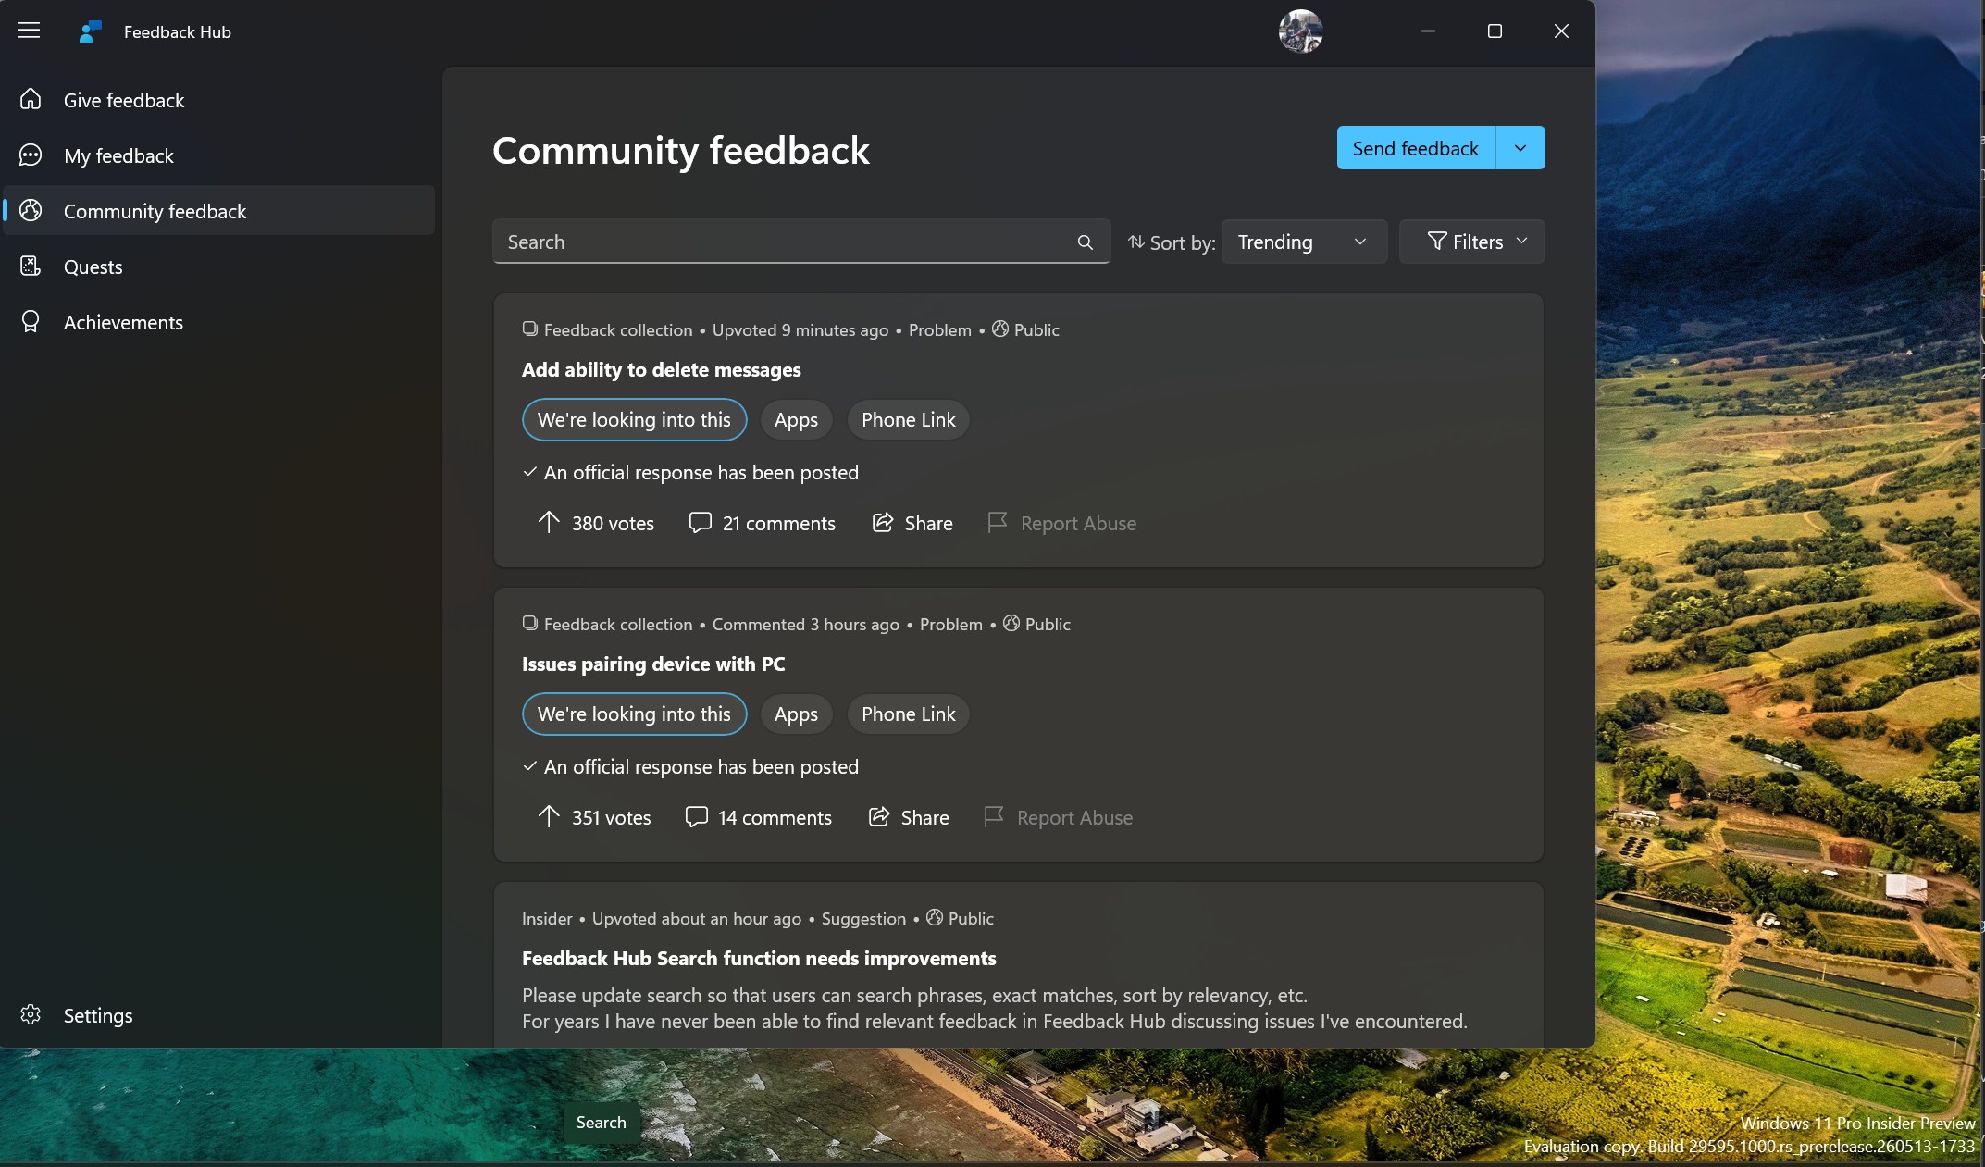Image resolution: width=1985 pixels, height=1167 pixels.
Task: Click 'We're looking into this' on pairing issues
Action: point(634,714)
